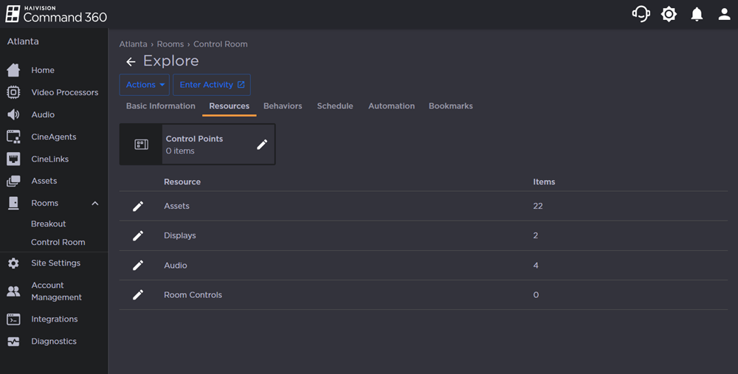Click the CineAgents sidebar icon
This screenshot has height=374, width=738.
click(13, 137)
